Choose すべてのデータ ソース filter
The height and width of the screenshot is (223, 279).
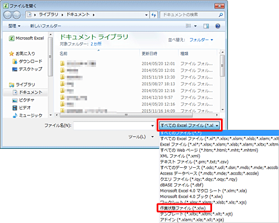[219, 167]
